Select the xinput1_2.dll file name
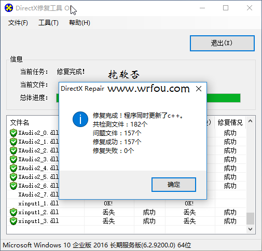The width and height of the screenshot is (262, 251). 38,212
